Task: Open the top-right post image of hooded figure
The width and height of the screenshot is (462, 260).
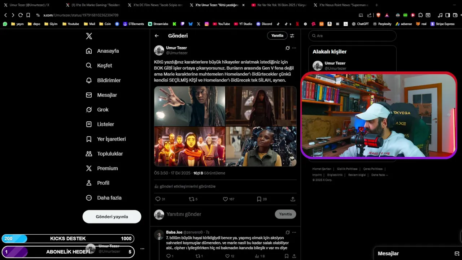Action: [261, 106]
